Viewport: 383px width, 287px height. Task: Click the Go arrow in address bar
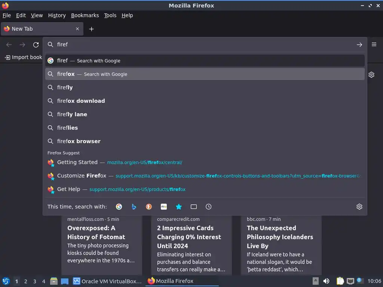359,45
